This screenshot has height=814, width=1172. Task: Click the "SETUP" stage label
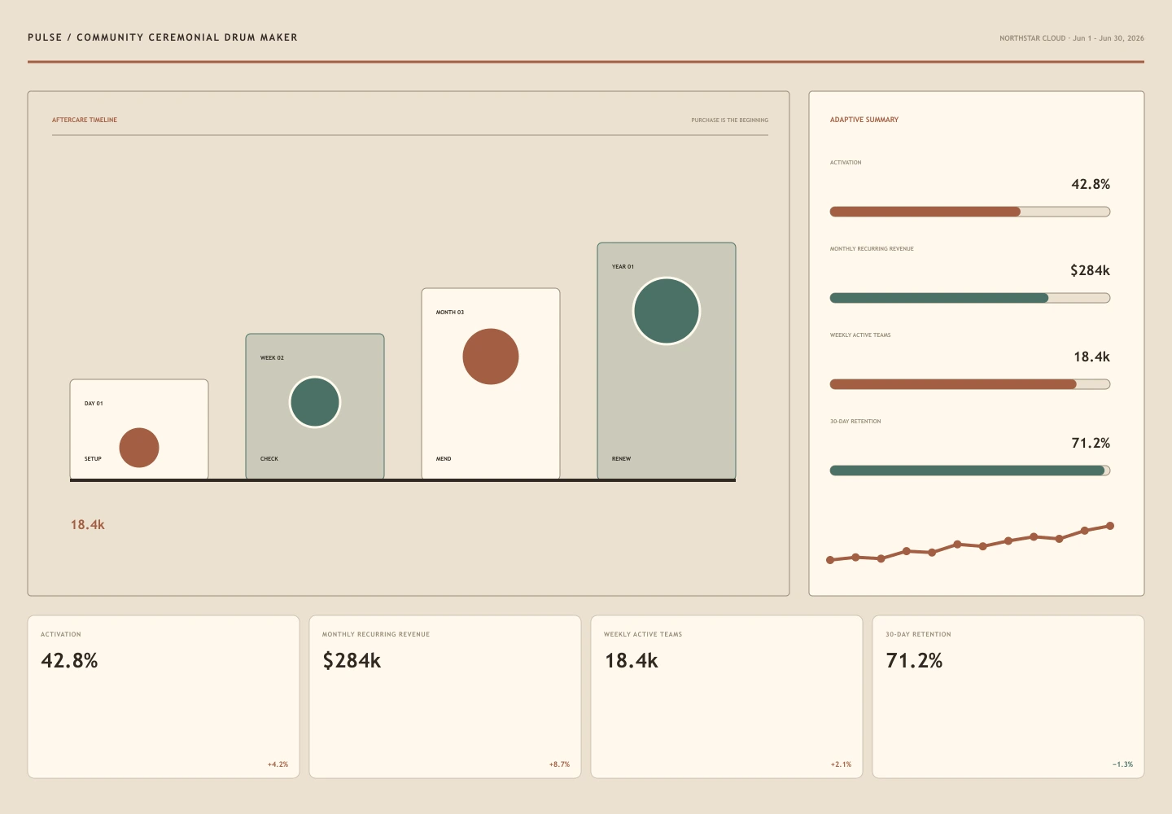pos(93,459)
